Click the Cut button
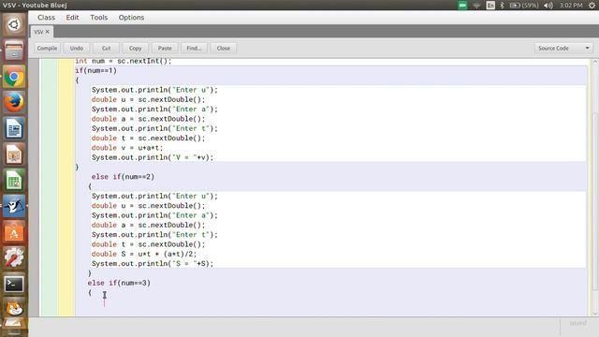 click(x=106, y=48)
